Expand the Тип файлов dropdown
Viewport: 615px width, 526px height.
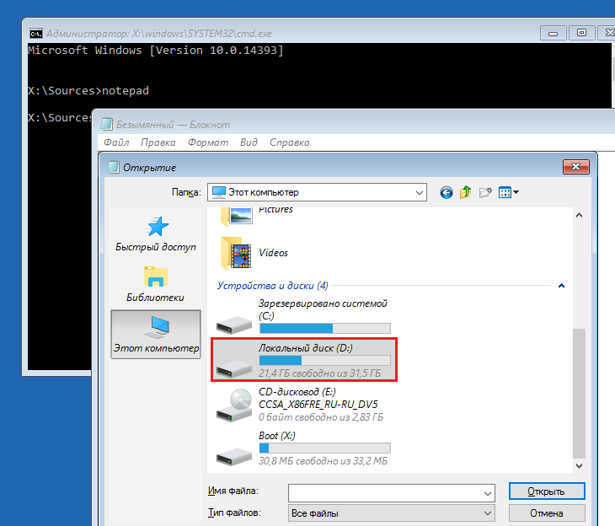(487, 513)
